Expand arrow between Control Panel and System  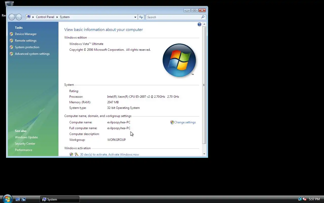point(57,17)
